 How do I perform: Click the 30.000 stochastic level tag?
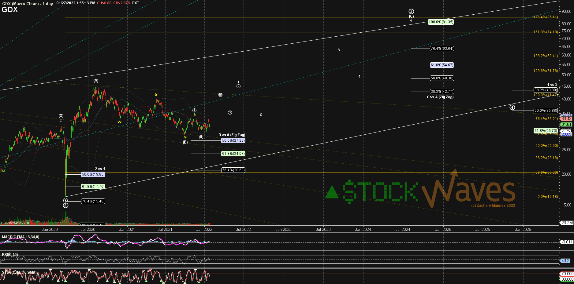(x=567, y=279)
